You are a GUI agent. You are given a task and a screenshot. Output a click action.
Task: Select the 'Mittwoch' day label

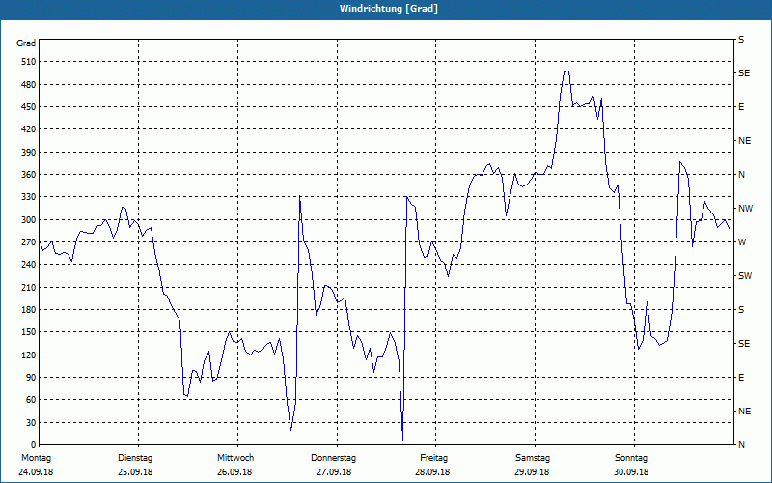(235, 458)
